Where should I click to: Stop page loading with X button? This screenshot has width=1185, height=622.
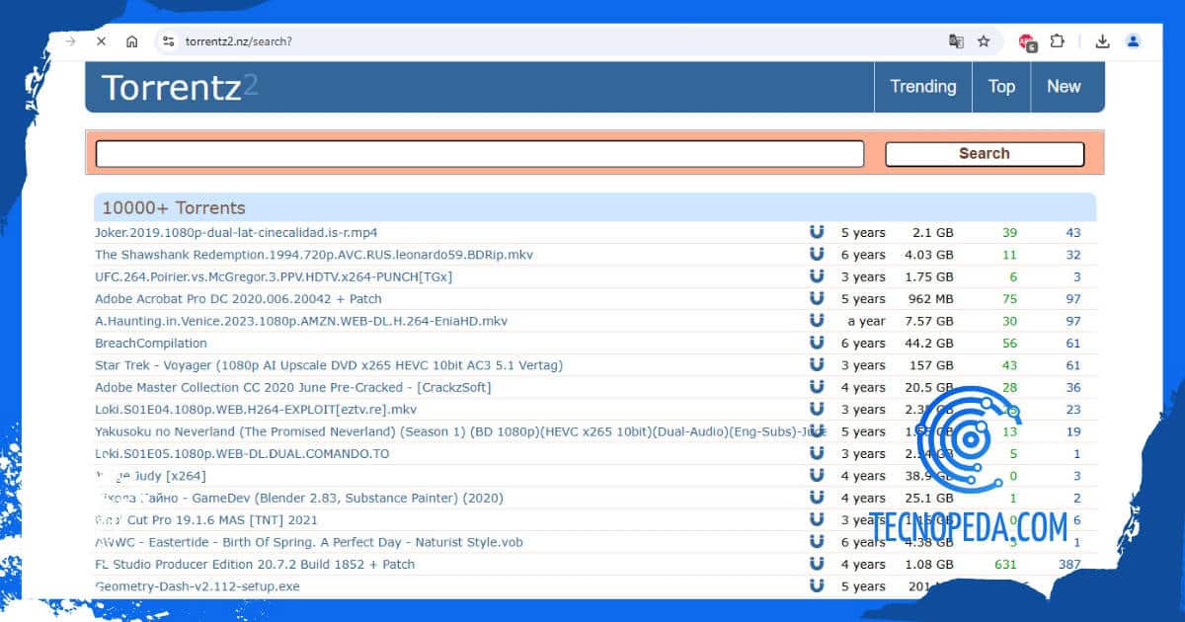tap(101, 41)
